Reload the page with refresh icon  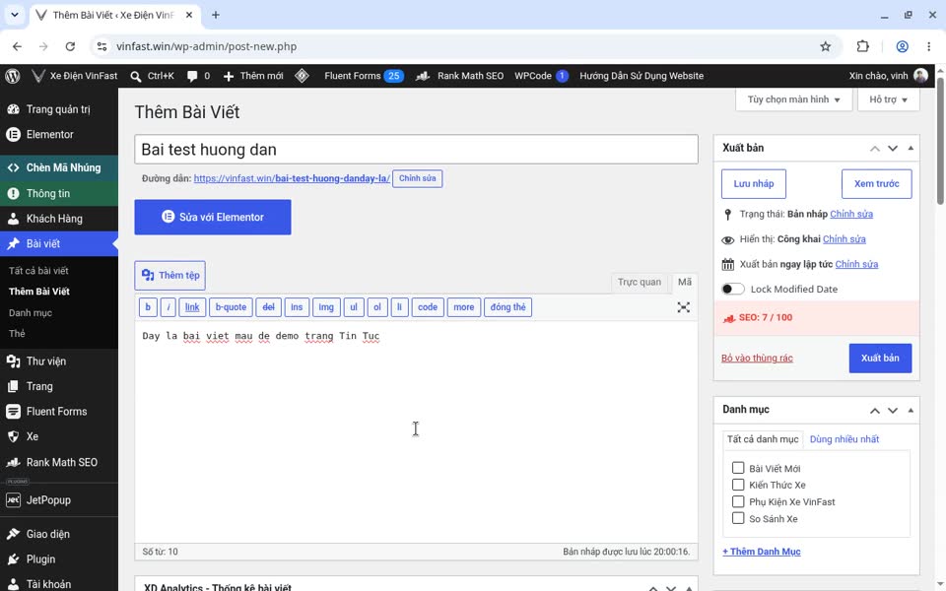[x=70, y=46]
